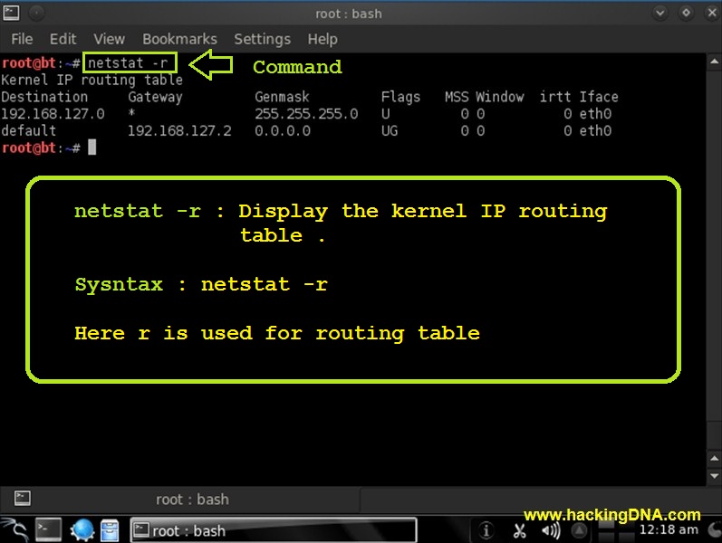This screenshot has width=722, height=543.
Task: Launch the Konqueror web browser icon
Action: pos(82,529)
